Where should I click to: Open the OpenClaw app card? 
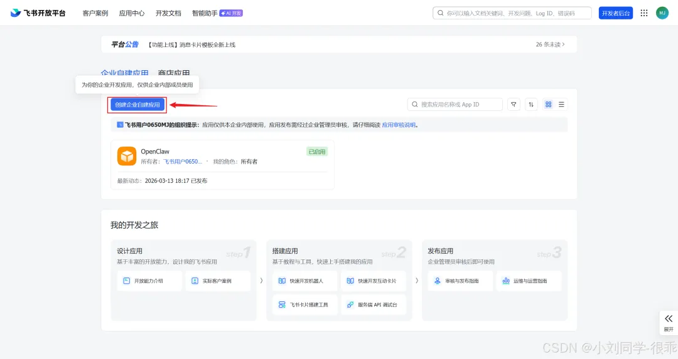pos(222,165)
